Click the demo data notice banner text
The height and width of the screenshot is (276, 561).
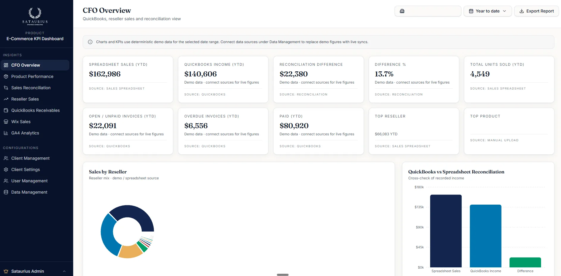232,42
